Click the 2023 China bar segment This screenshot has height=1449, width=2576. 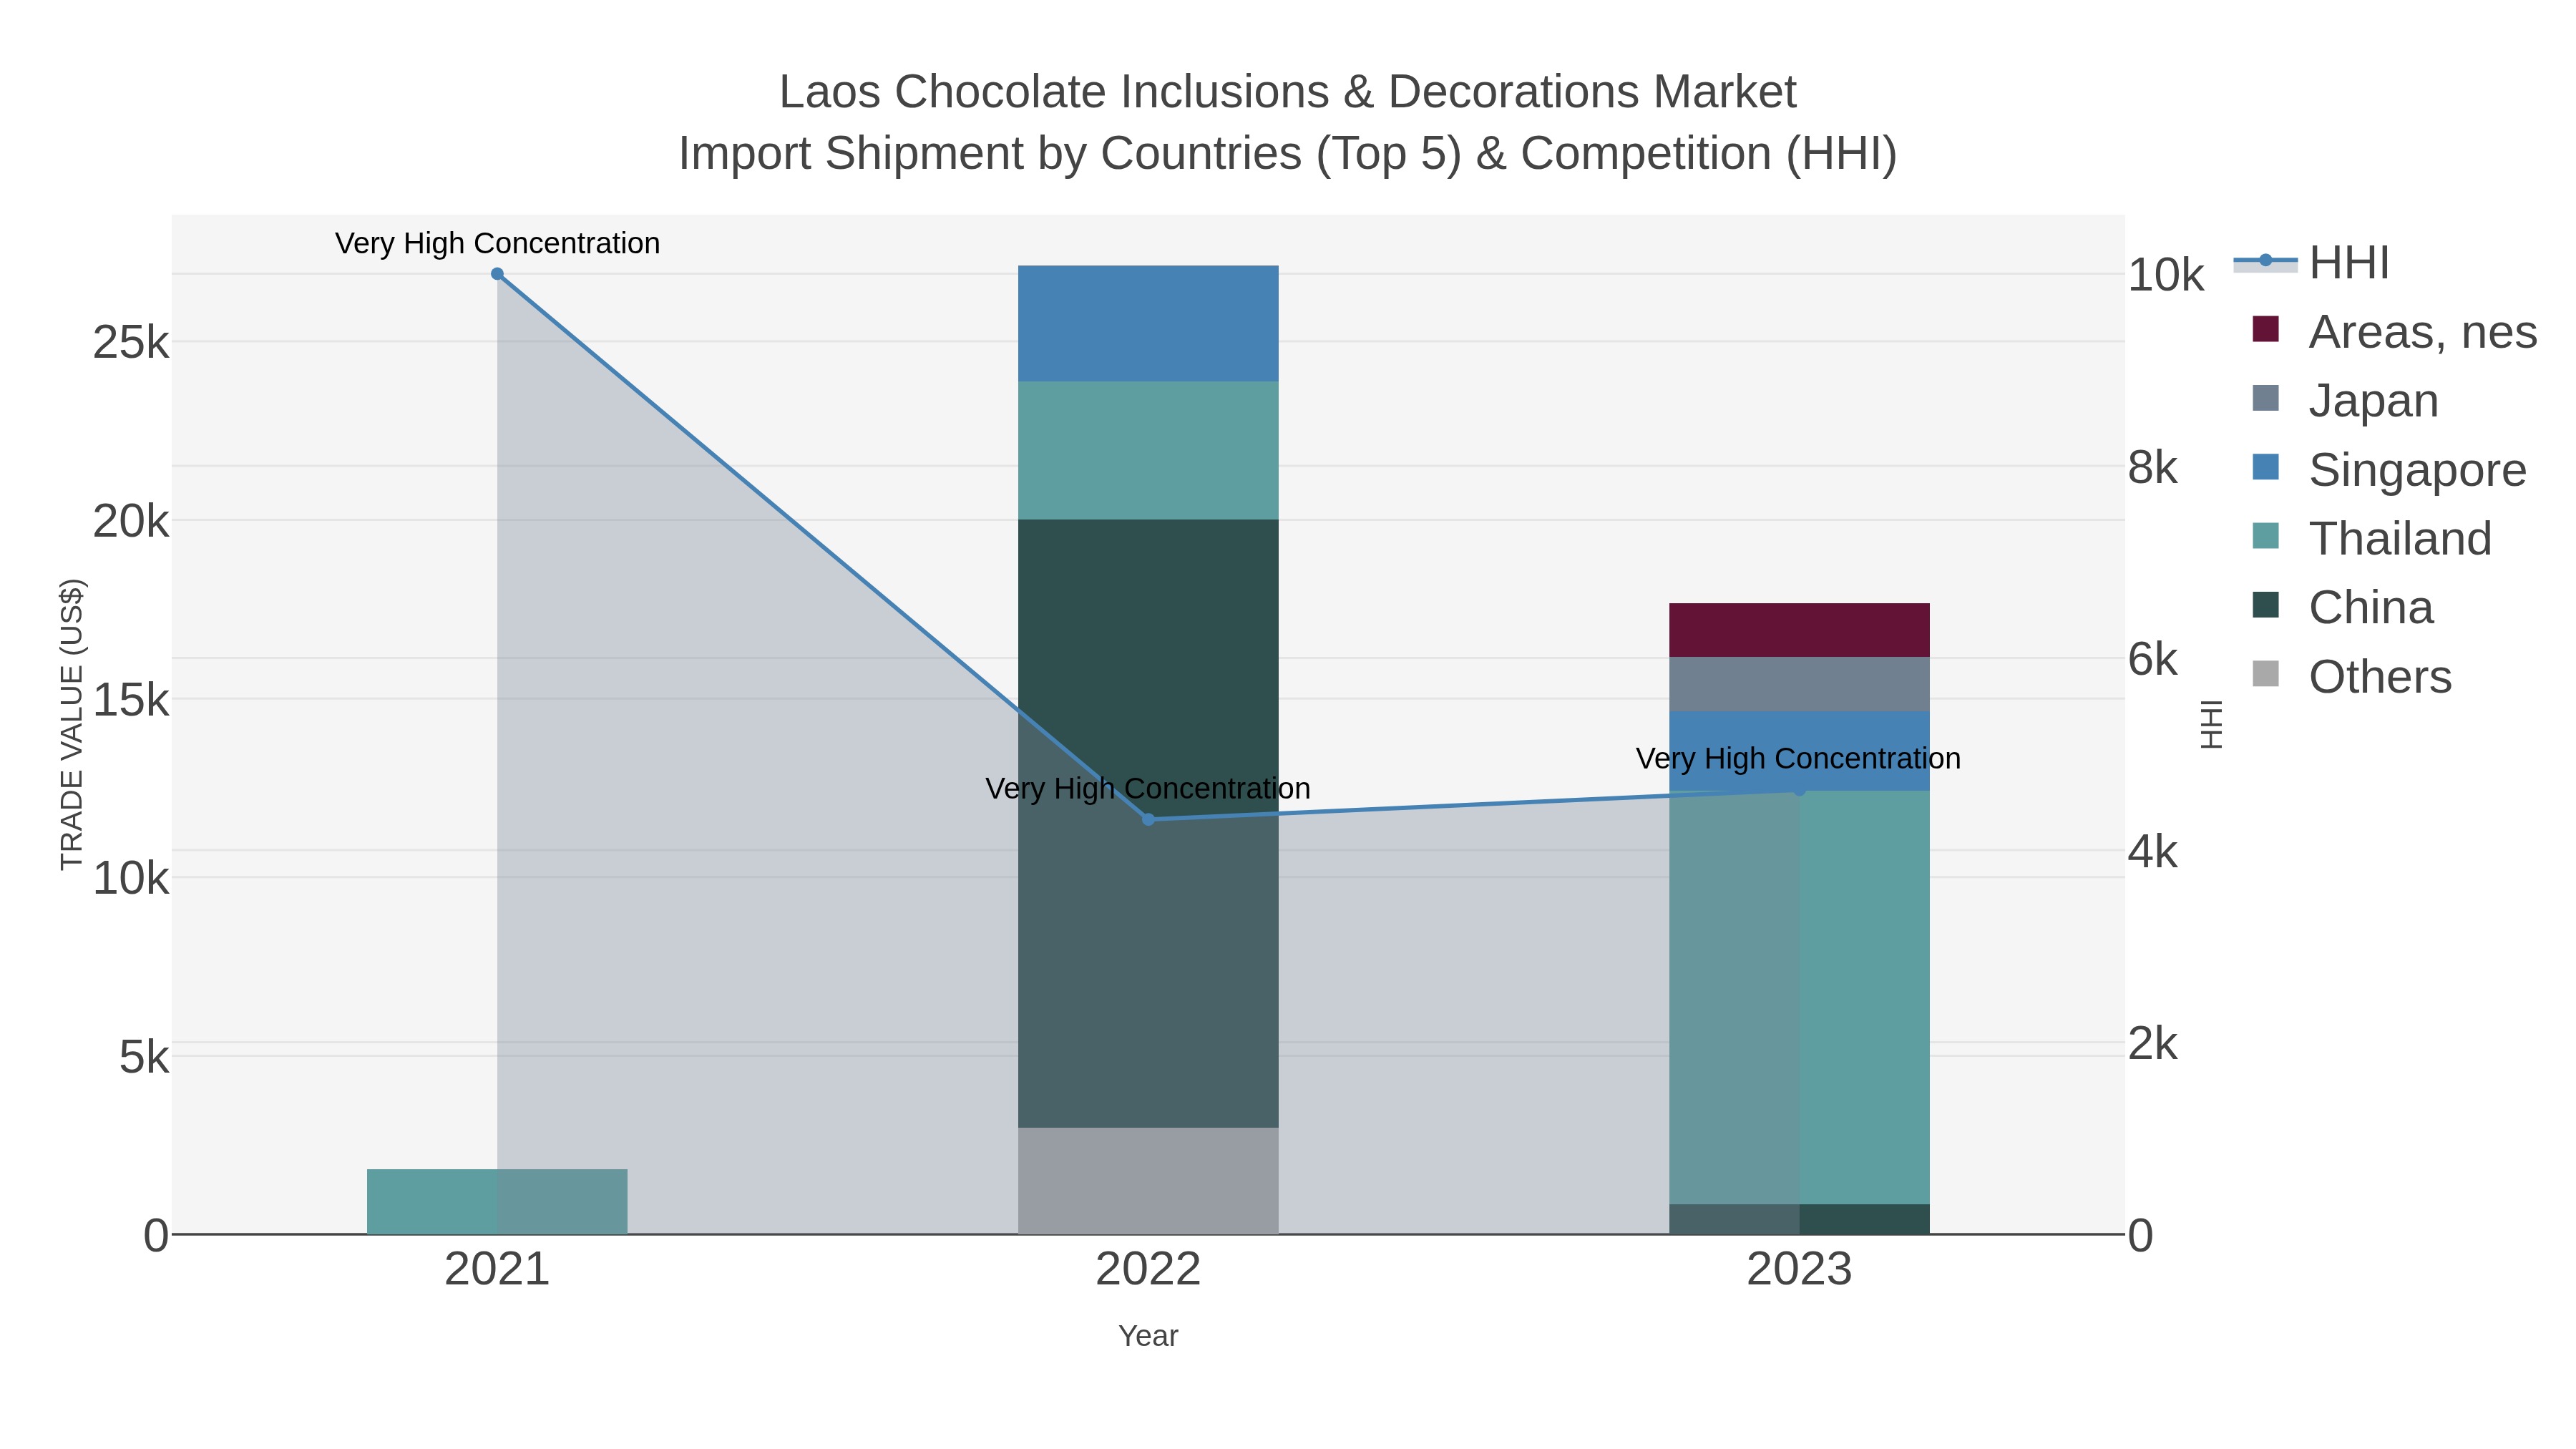(x=1799, y=1219)
